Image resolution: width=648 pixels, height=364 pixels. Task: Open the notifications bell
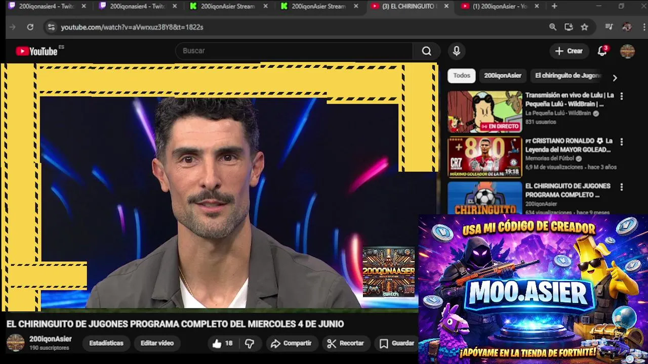click(x=602, y=51)
